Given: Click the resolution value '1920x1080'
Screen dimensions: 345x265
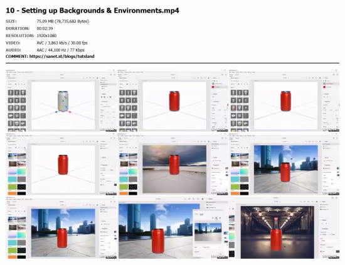Looking at the screenshot, I should tap(46, 36).
